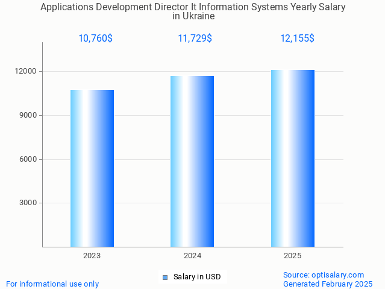Click the 2023 salary bar

click(92, 168)
